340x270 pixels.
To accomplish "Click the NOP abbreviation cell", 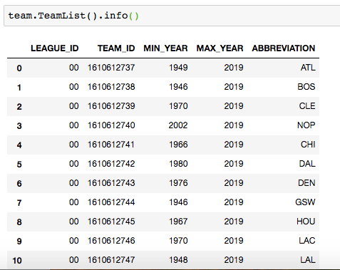I will pyautogui.click(x=306, y=125).
